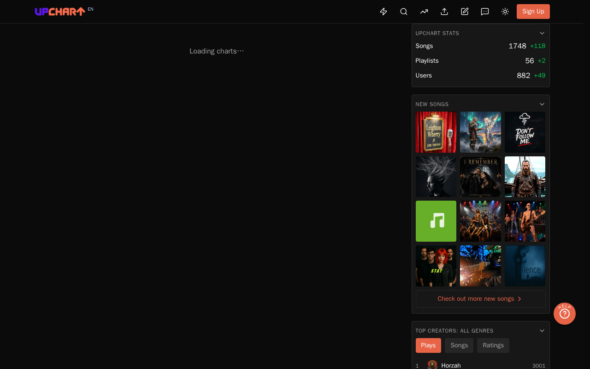Click the lightning bolt icon in header

click(383, 12)
